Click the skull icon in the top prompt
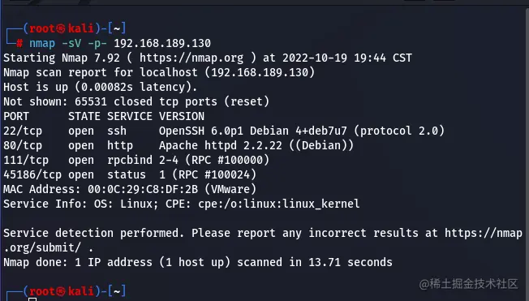Screen dimensions: 529x301 point(61,28)
